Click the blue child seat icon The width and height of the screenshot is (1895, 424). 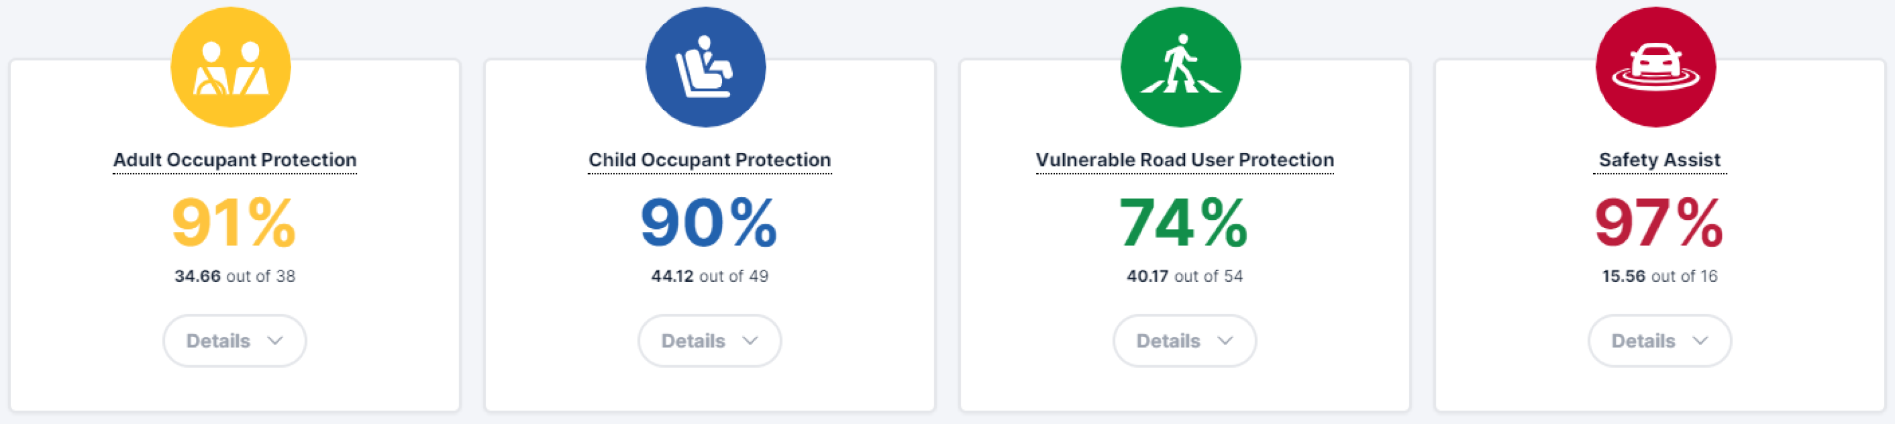706,67
